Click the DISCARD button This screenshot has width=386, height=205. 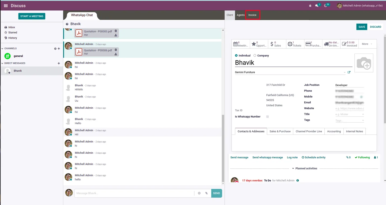376,27
